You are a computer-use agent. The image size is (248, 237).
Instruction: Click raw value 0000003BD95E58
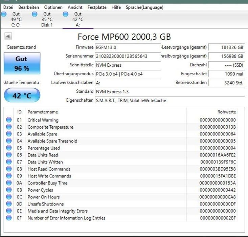coord(218,169)
